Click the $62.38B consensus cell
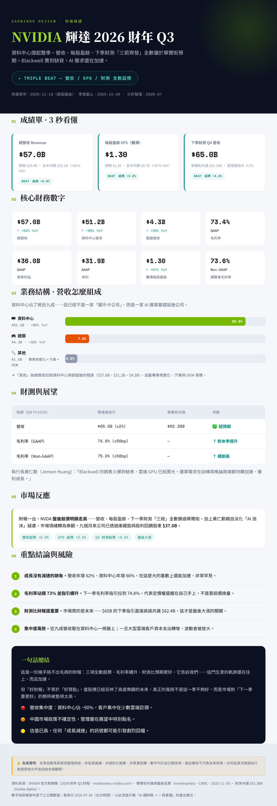 [x=176, y=426]
